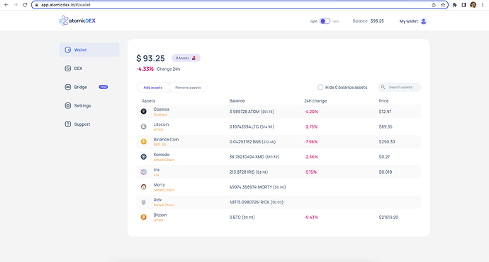Viewport: 489px width, 262px height.
Task: Click the site lock icon in address bar
Action: click(x=36, y=5)
